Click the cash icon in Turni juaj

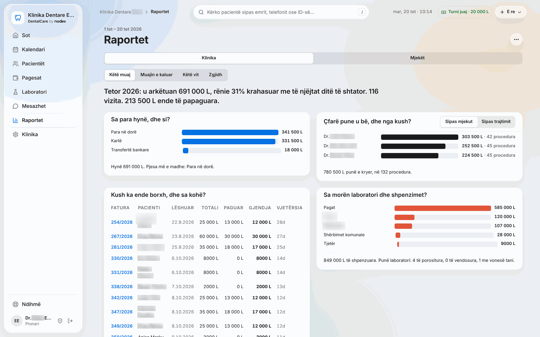pyautogui.click(x=444, y=12)
